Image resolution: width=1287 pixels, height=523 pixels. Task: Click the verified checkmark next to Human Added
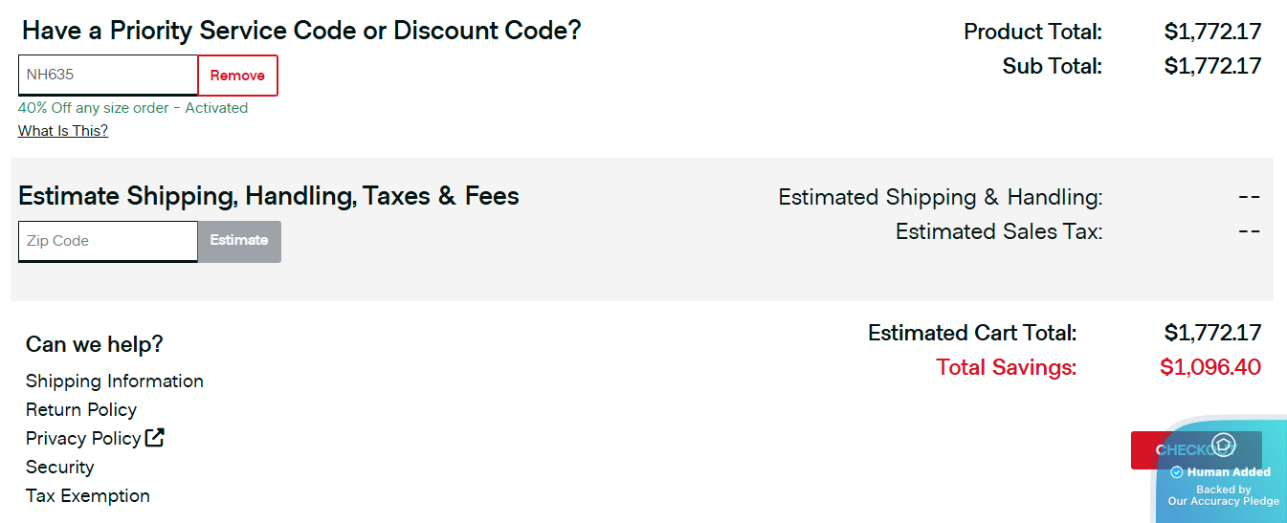pyautogui.click(x=1177, y=472)
